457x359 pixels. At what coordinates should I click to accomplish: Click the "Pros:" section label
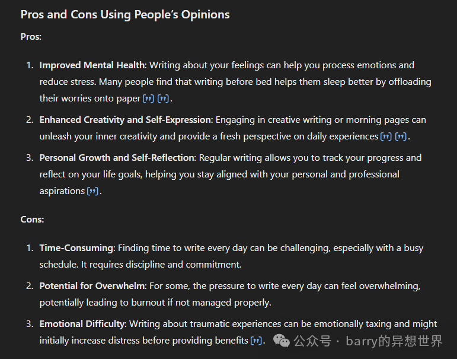pos(31,37)
